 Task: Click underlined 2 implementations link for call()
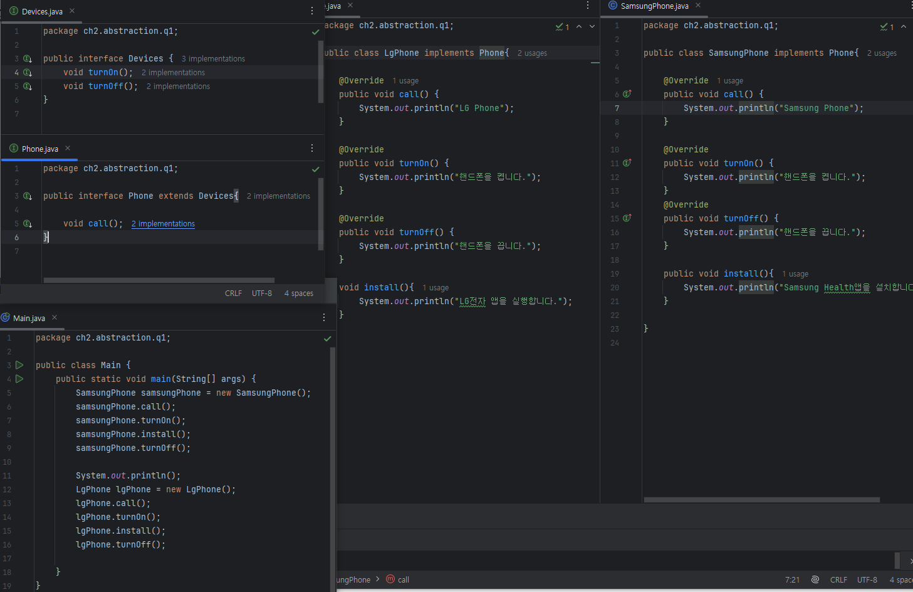click(x=163, y=224)
